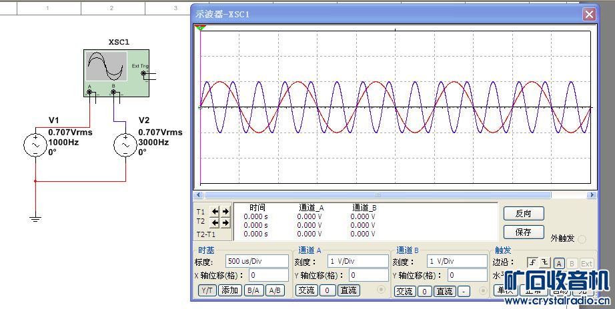Click the T1 cursor right arrow
The height and width of the screenshot is (309, 615).
tap(225, 212)
